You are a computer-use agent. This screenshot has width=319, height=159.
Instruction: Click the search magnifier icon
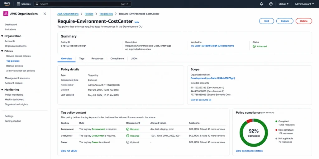[37, 4]
